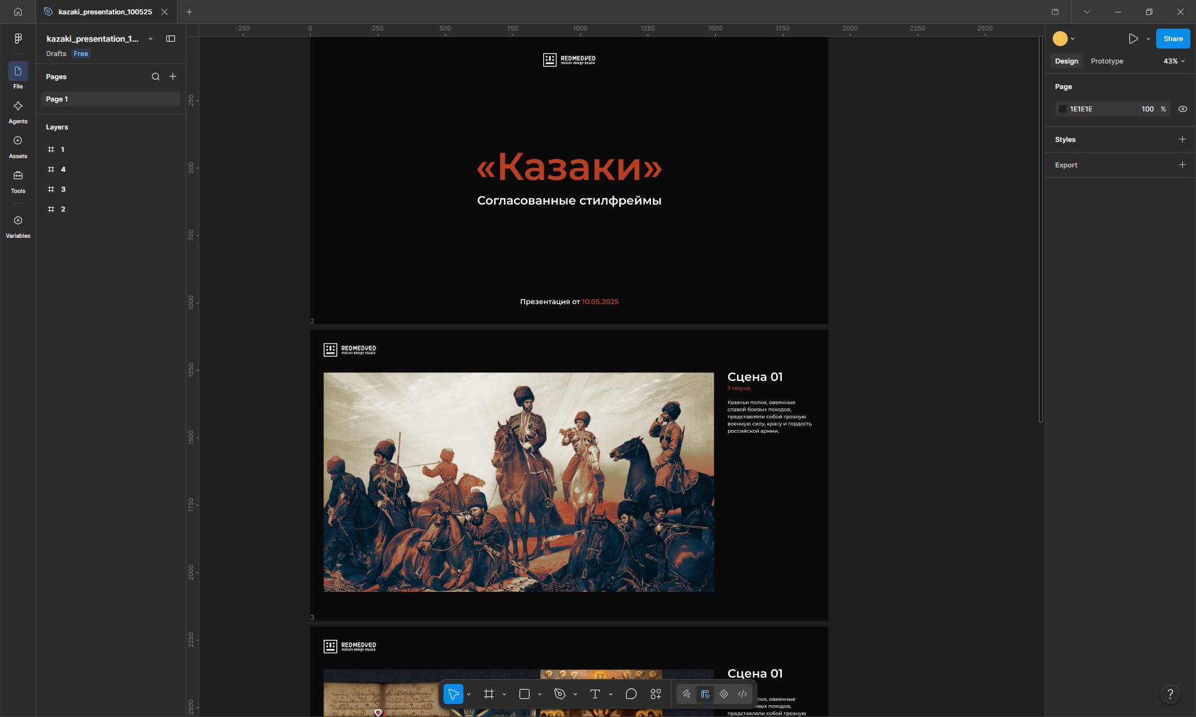Select the Rectangle shape tool
The image size is (1196, 717).
click(524, 694)
